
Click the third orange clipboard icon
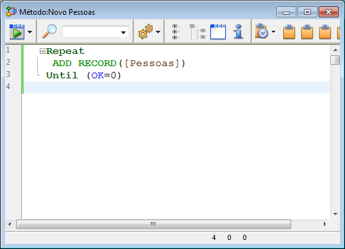325,32
